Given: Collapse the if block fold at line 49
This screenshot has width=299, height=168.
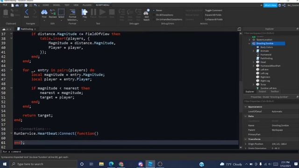Looking at the screenshot, I should coord(11,88).
